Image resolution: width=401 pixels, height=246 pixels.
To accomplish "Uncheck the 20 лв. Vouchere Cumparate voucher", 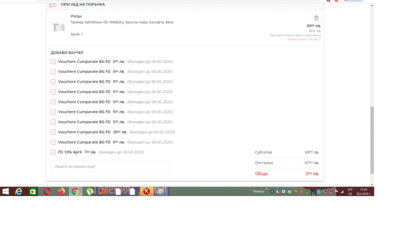I will coord(53,132).
